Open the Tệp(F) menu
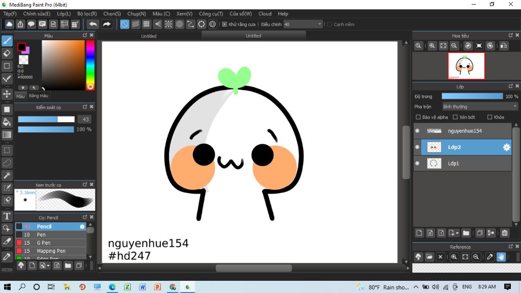The height and width of the screenshot is (293, 521). click(x=10, y=14)
